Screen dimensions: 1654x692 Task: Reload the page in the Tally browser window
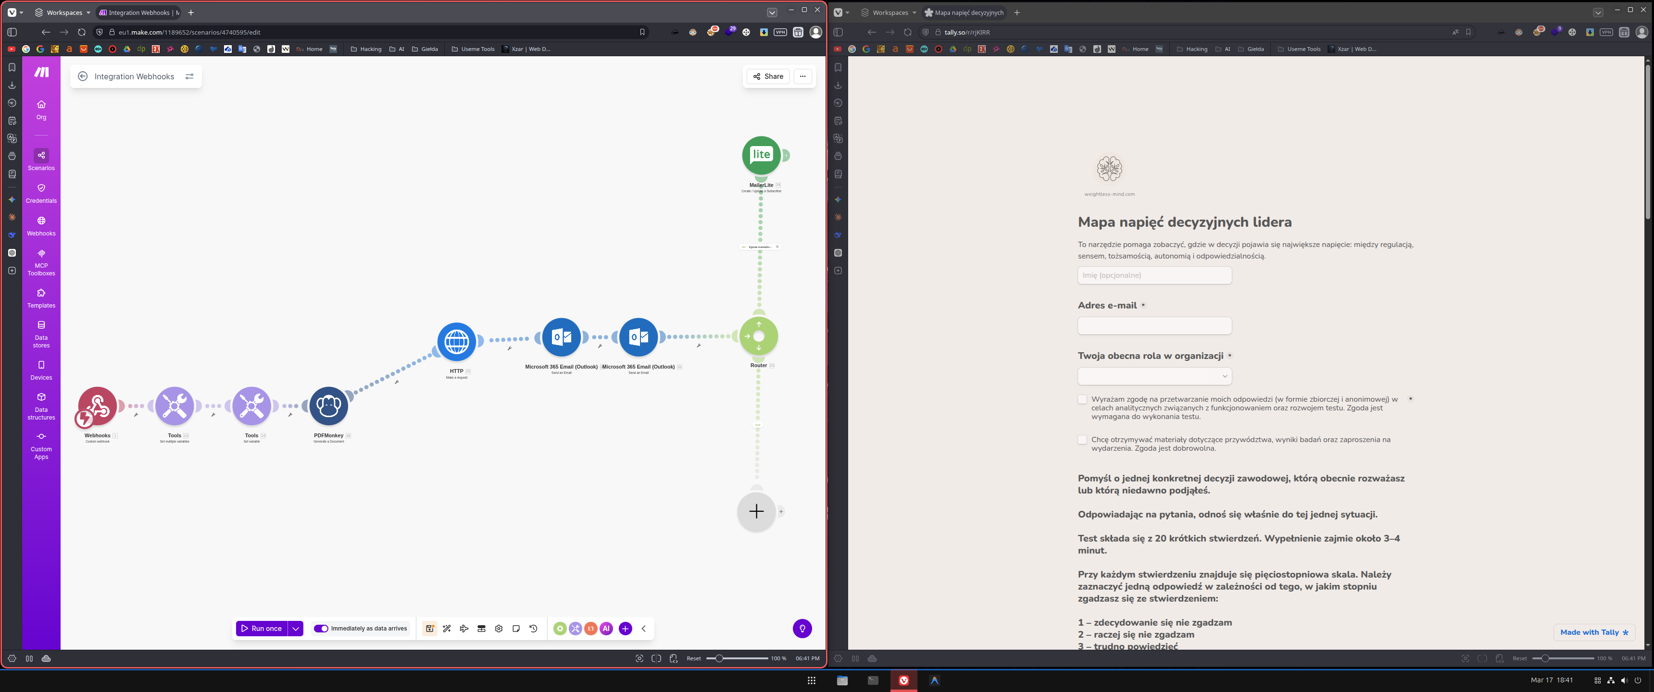tap(907, 32)
